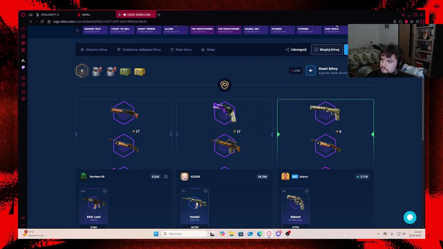Click the page vertical scrollbar
Image resolution: width=443 pixels, height=249 pixels.
click(x=423, y=109)
